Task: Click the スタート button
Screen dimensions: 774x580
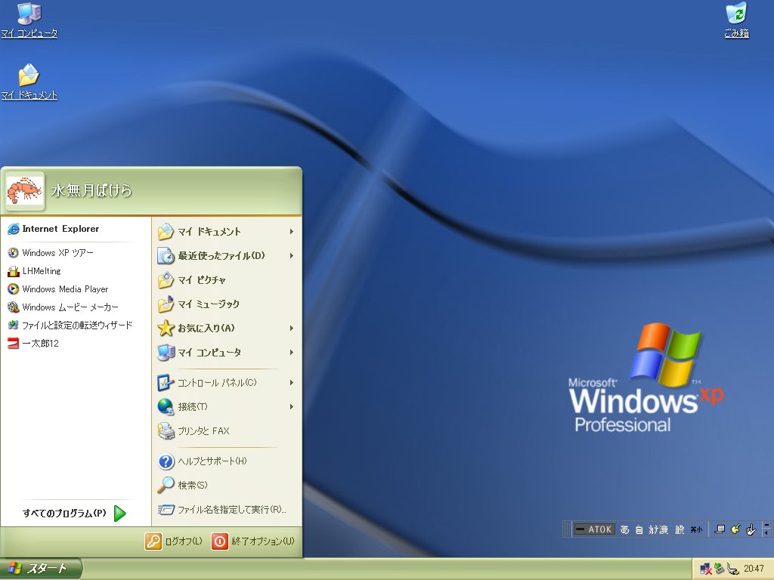Action: 40,569
